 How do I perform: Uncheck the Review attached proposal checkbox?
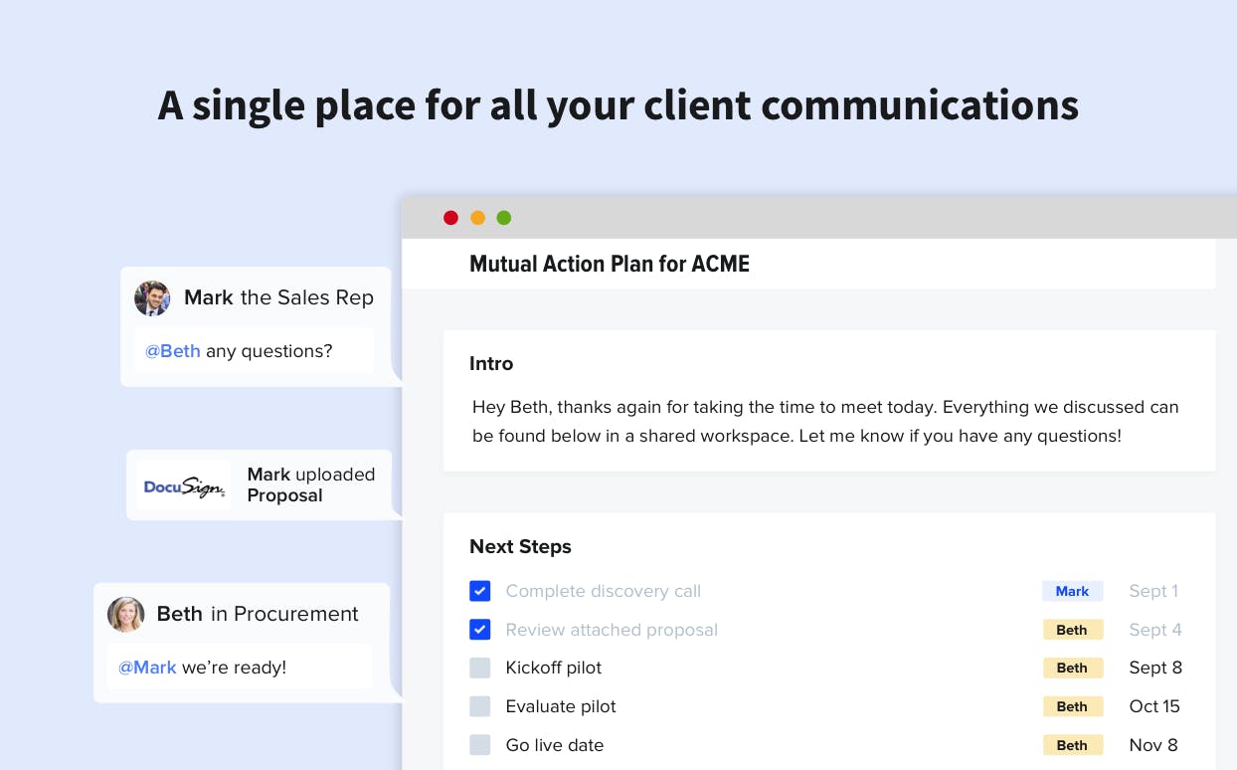[480, 630]
